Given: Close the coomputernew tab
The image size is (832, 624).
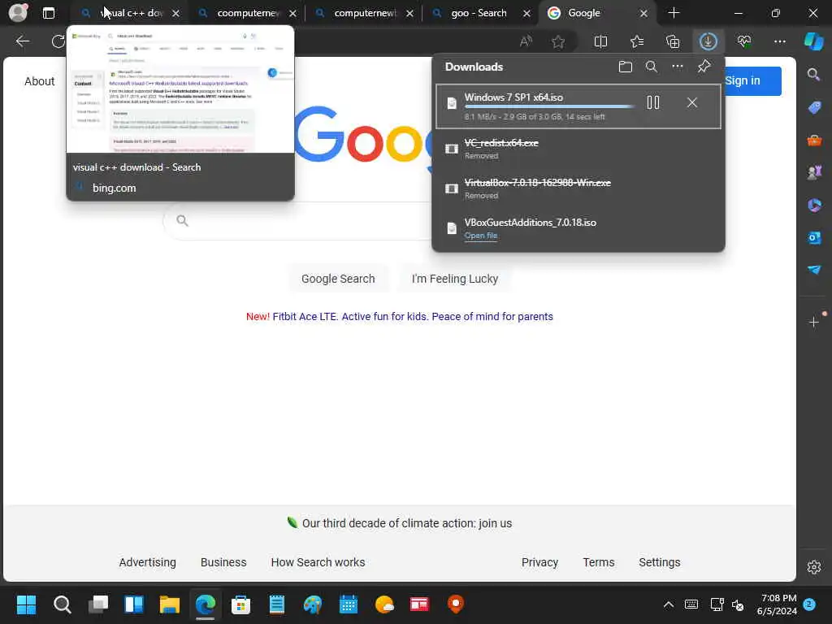Looking at the screenshot, I should click(x=292, y=13).
